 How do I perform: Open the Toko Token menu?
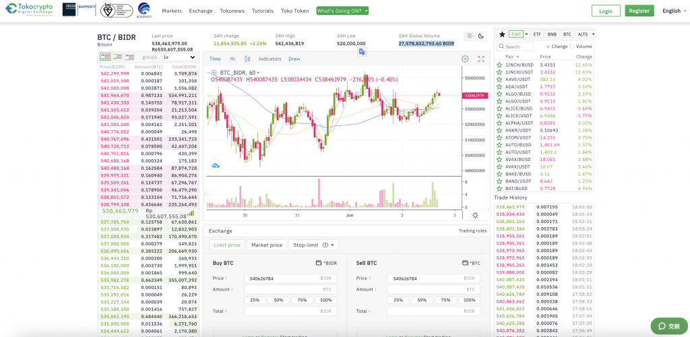[295, 11]
